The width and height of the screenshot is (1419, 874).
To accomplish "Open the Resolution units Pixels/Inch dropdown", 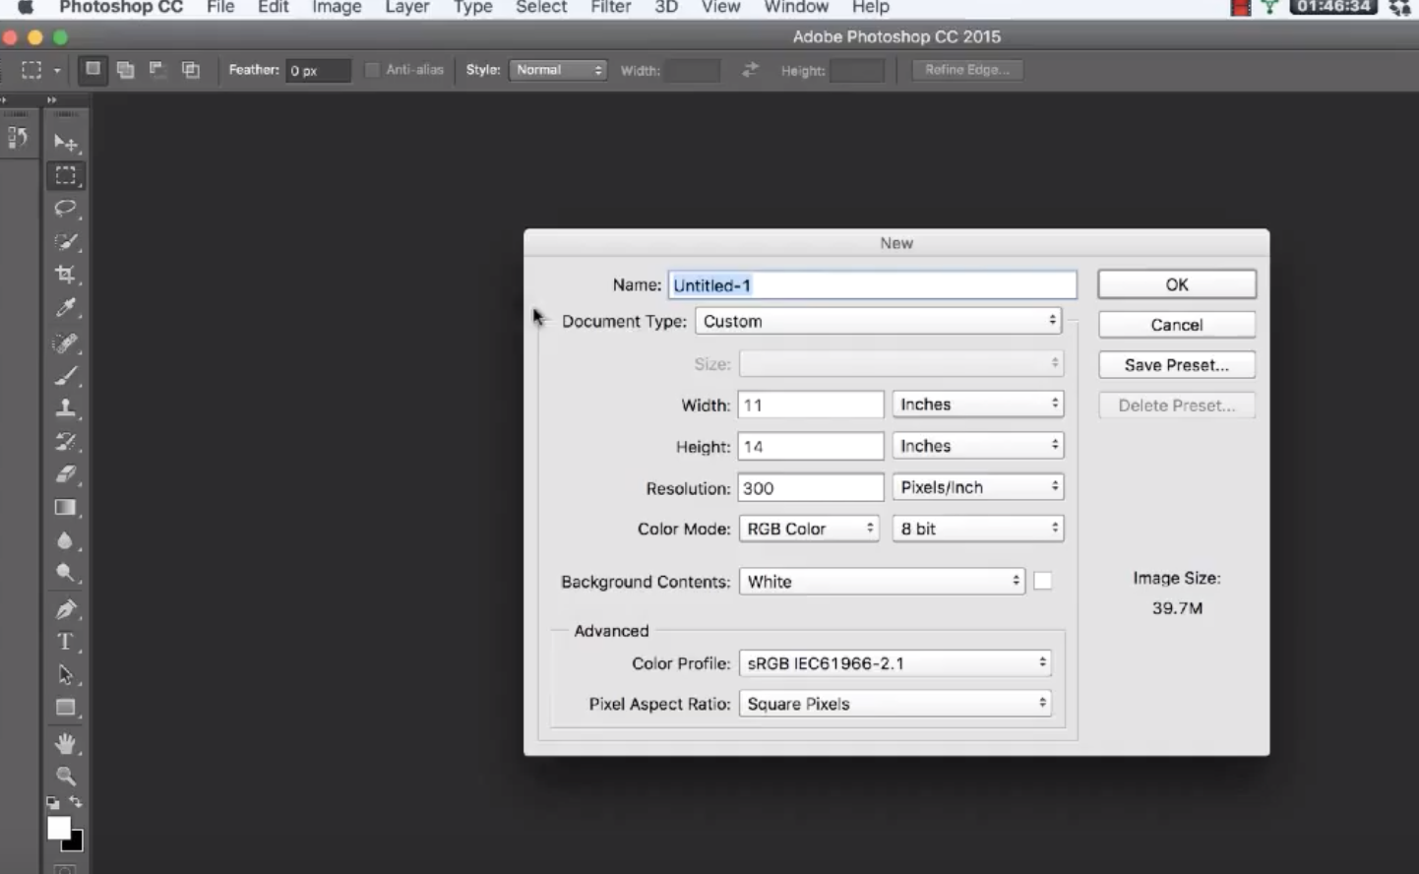I will pos(977,487).
